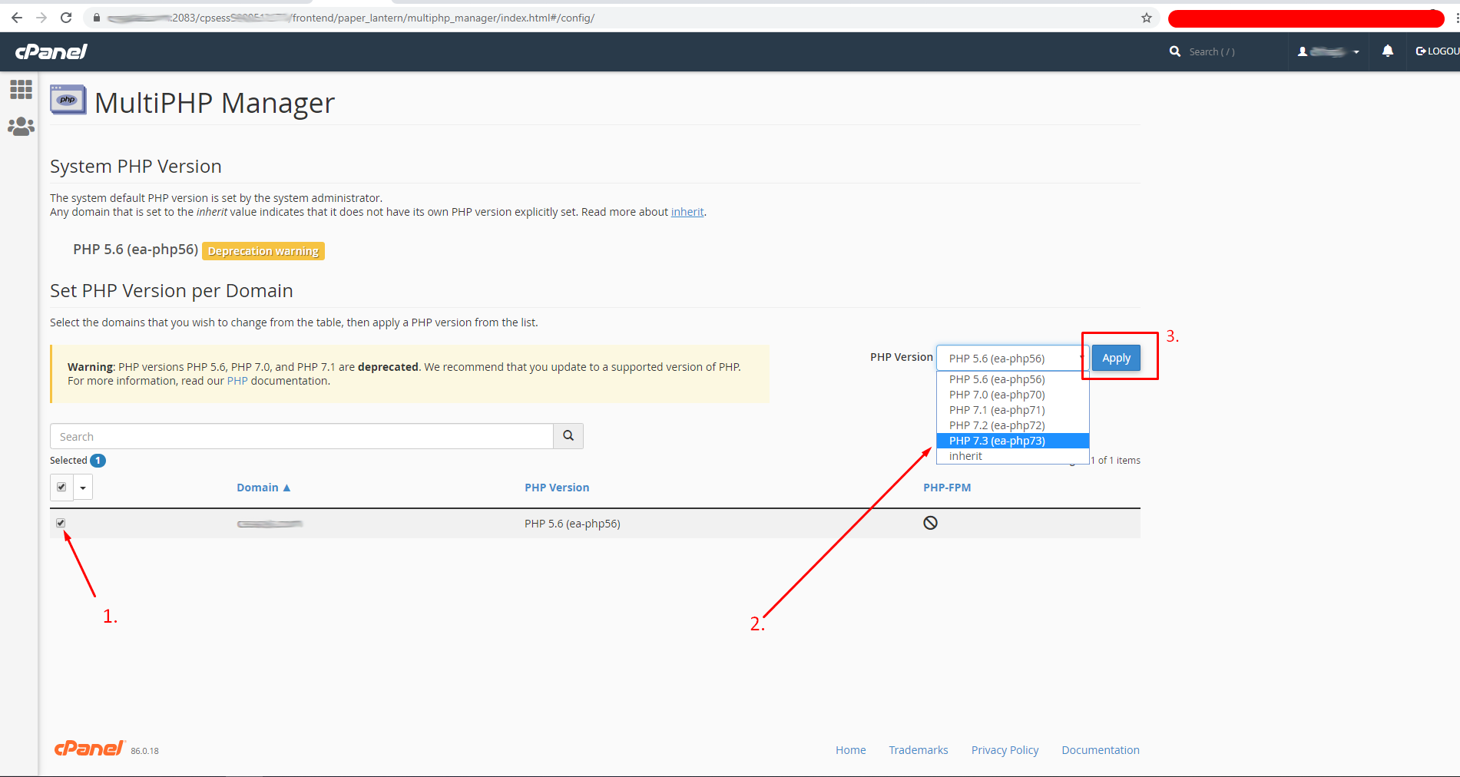1460x777 pixels.
Task: Click the cPanel footer logo
Action: (89, 748)
